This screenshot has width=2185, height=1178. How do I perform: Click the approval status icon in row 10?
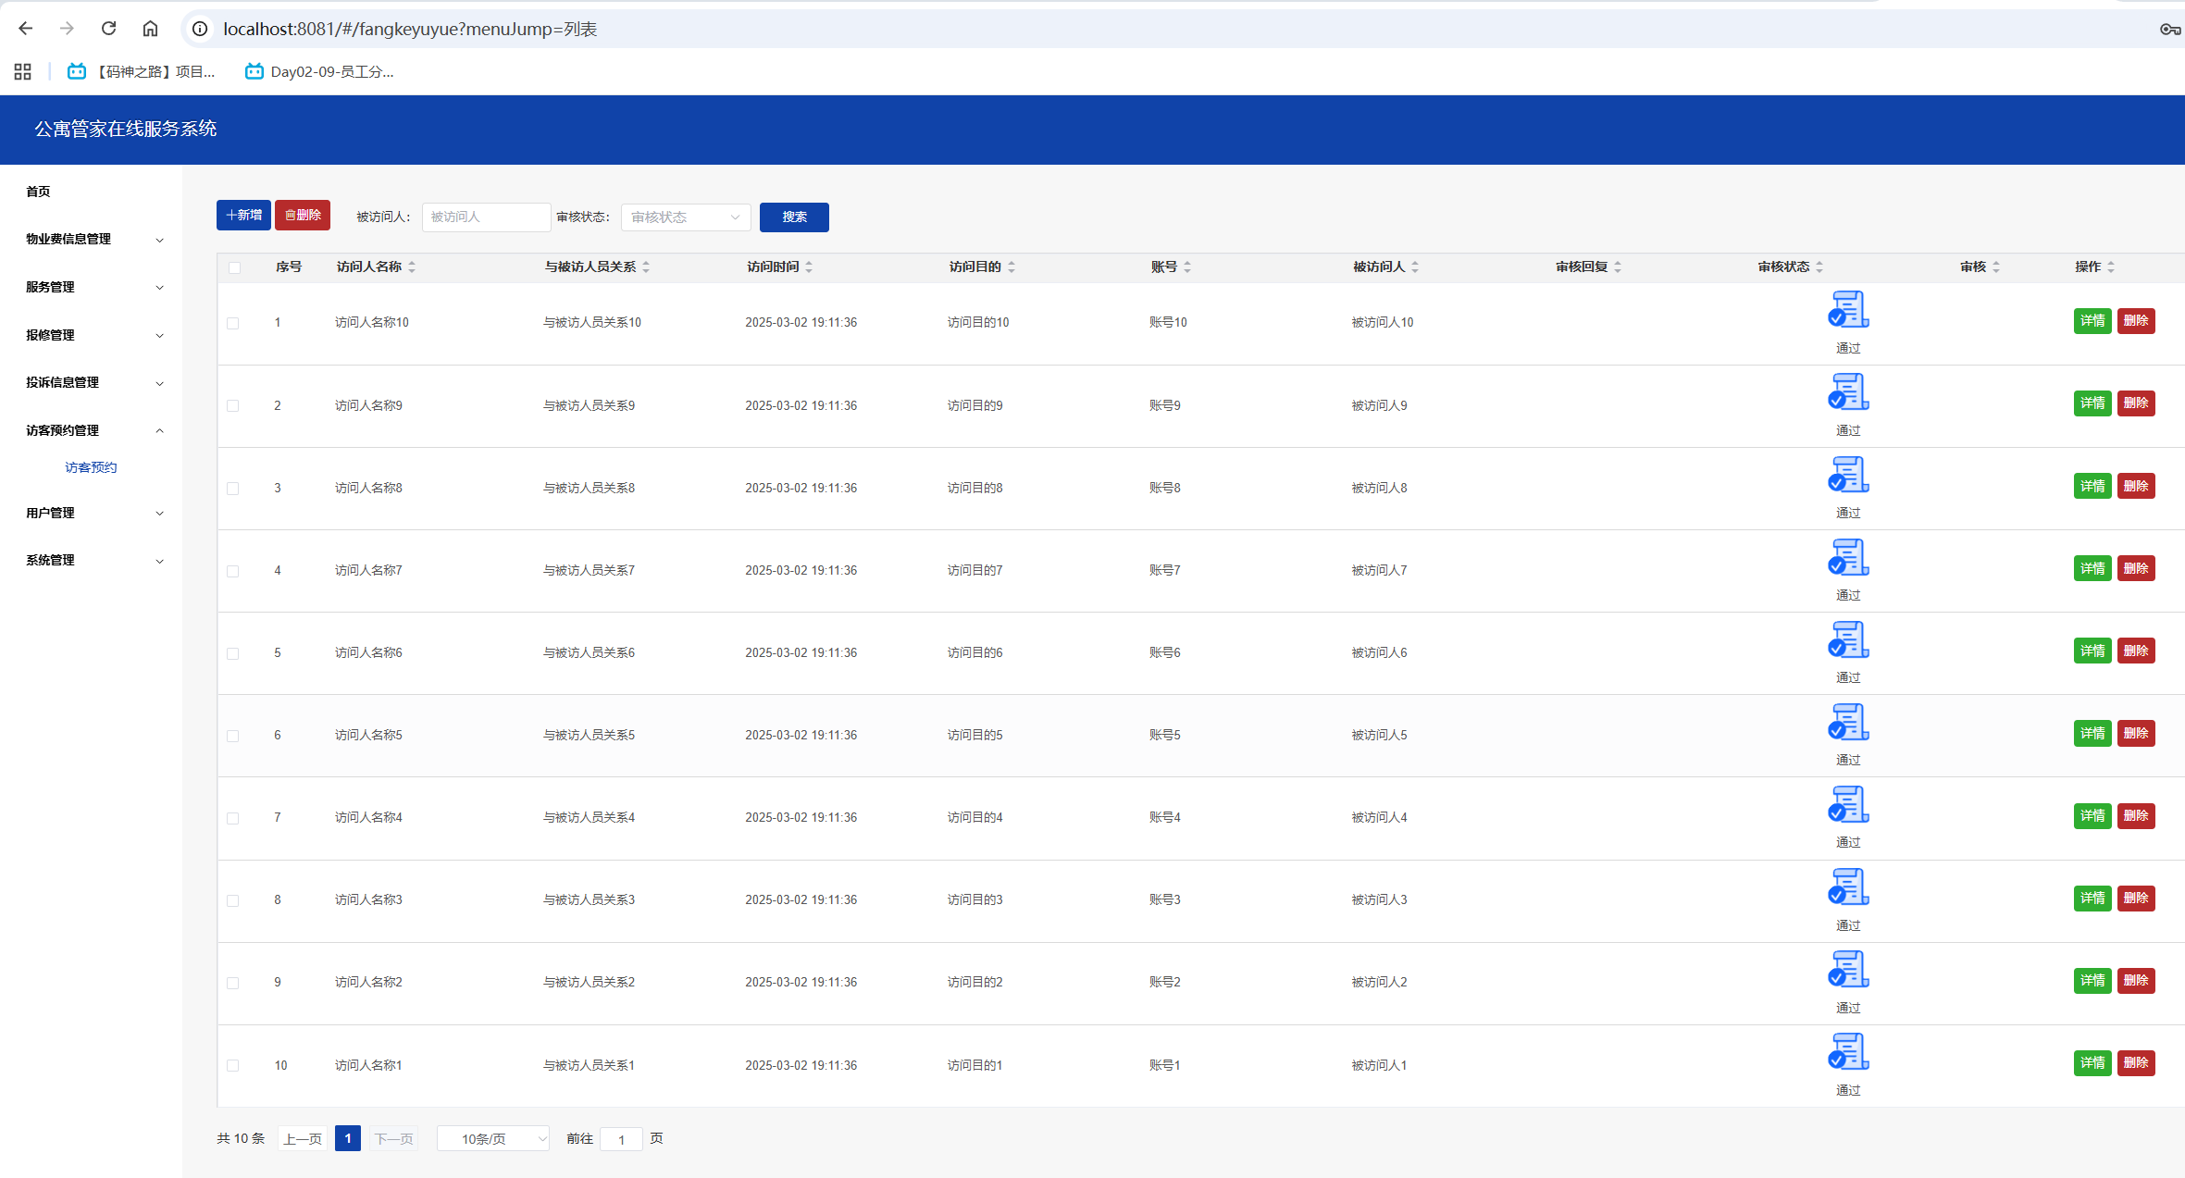point(1848,1052)
